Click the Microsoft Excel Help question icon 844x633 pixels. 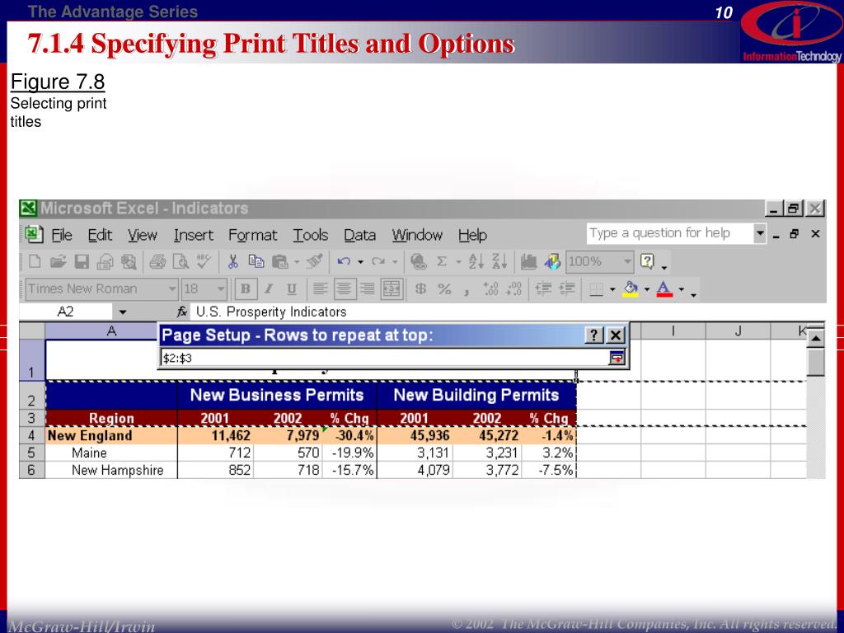[647, 262]
